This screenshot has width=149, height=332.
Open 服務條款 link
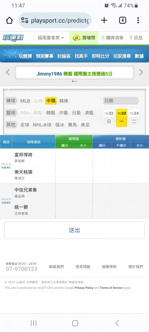click(x=109, y=267)
